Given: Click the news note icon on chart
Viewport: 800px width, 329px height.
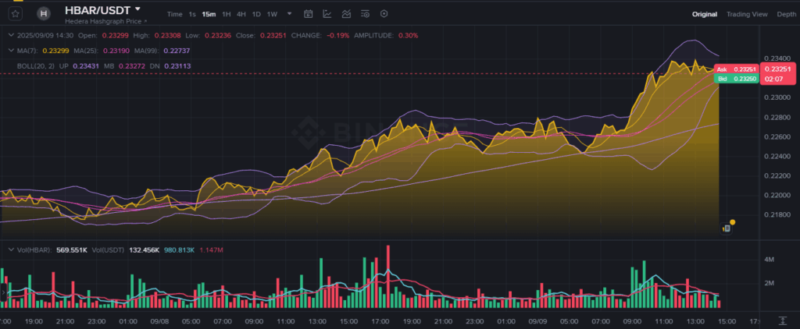Looking at the screenshot, I should (727, 228).
